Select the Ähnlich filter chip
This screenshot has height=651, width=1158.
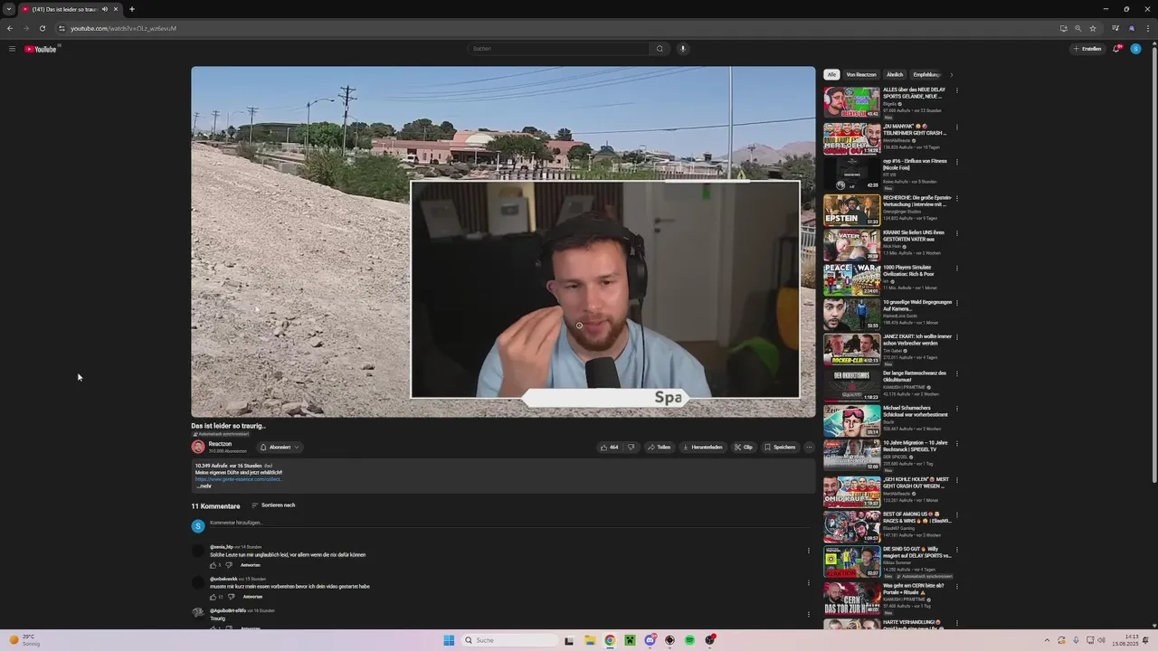coord(895,75)
